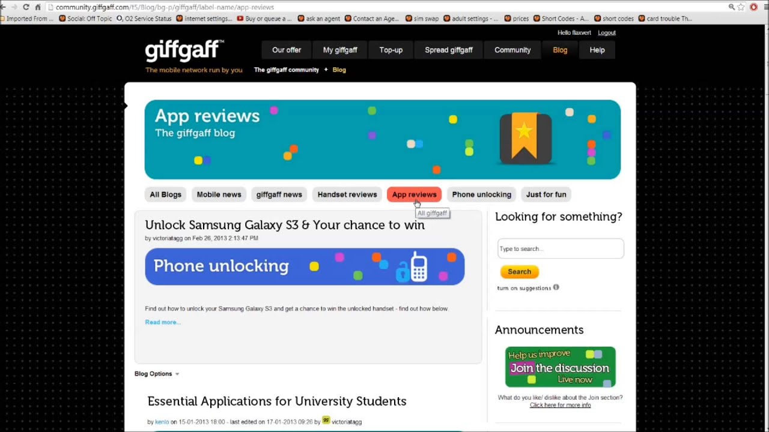The image size is (769, 432).
Task: Click 'turn on suggestions' link
Action: coord(524,288)
